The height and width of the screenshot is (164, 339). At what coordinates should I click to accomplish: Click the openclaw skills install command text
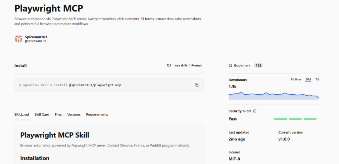pyautogui.click(x=70, y=85)
